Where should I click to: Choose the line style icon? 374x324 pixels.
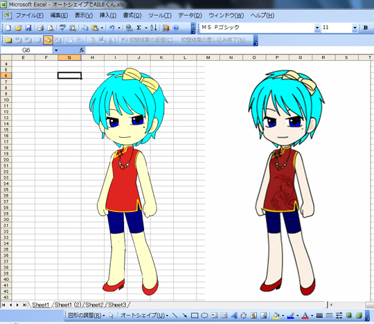tap(319, 316)
